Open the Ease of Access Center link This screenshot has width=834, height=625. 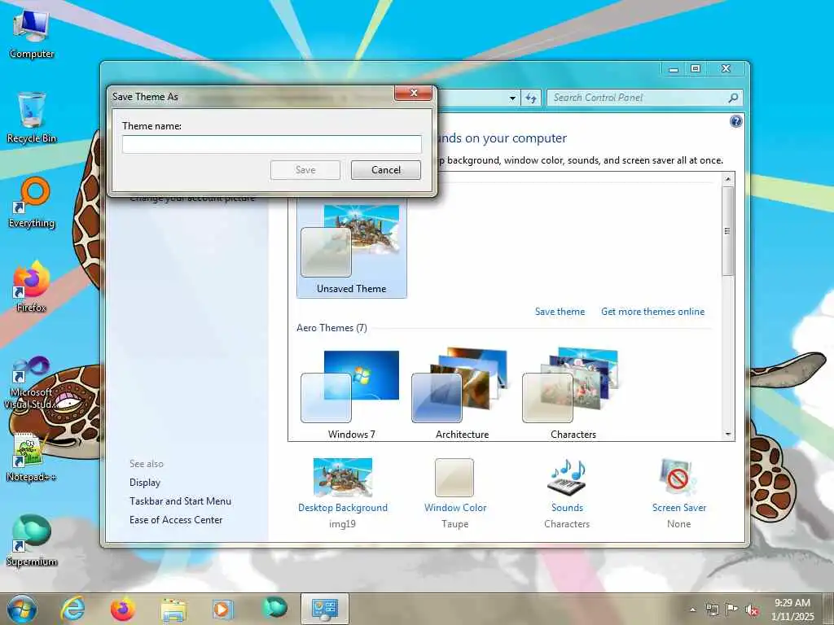(176, 520)
